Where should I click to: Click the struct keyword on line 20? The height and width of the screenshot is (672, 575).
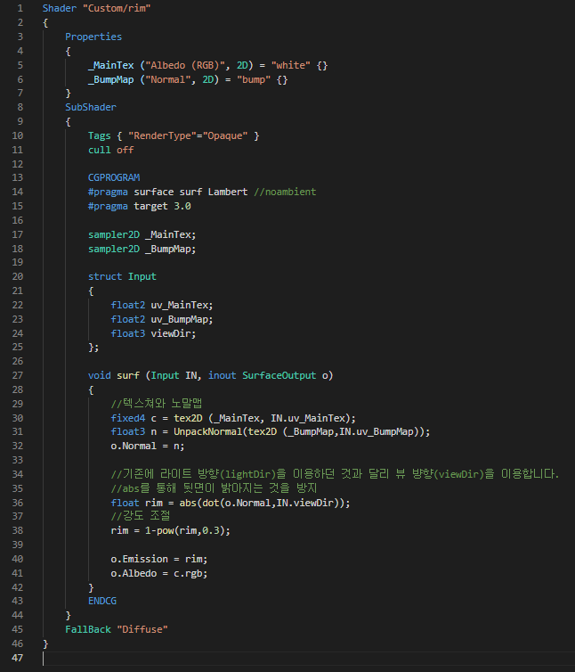coord(105,276)
